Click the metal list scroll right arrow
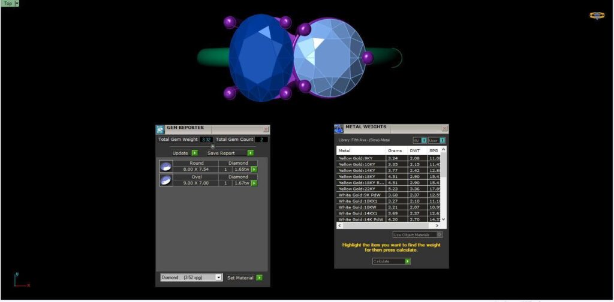614x302 pixels. point(437,226)
